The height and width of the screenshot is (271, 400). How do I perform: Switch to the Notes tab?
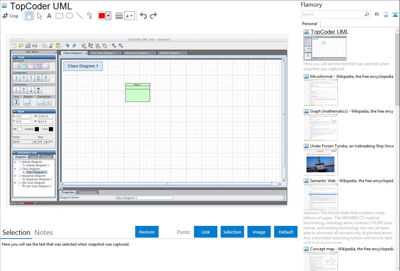[44, 233]
